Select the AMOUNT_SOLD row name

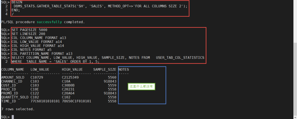pyautogui.click(x=13, y=77)
